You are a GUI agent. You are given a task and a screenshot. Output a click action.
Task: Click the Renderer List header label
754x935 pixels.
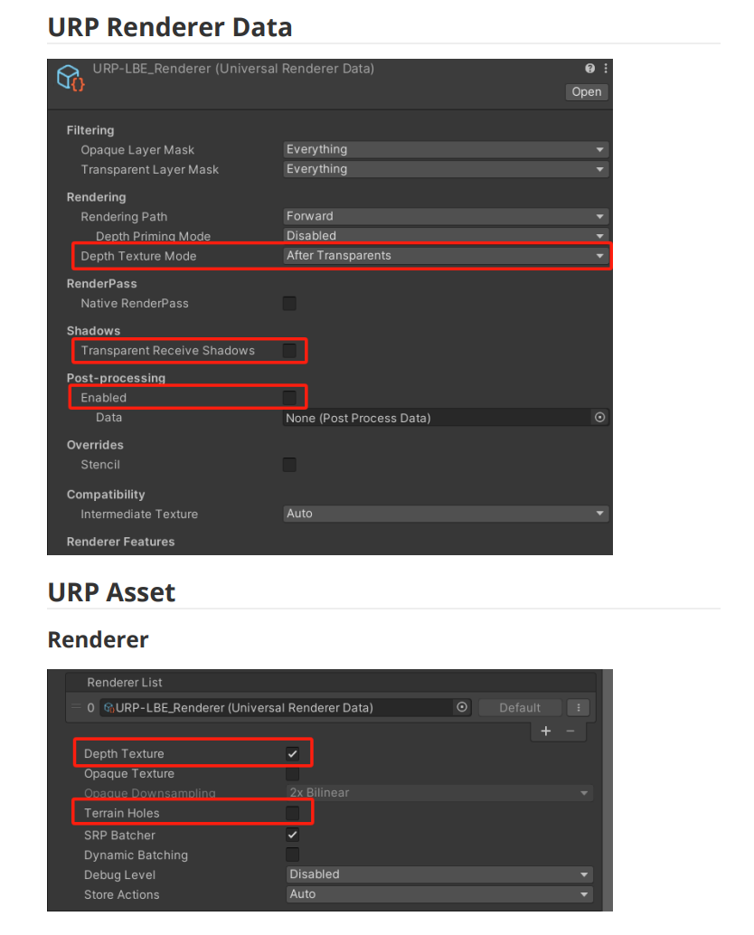[x=125, y=682]
